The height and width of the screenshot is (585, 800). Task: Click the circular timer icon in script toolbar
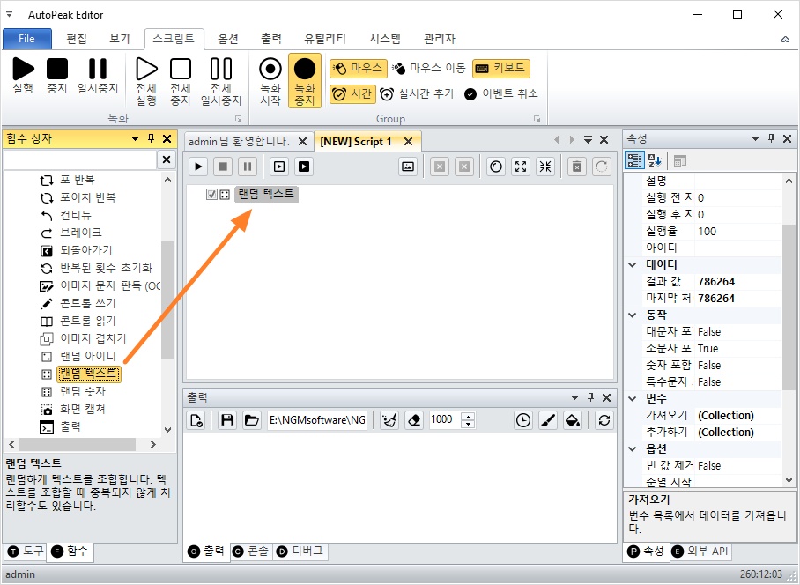pos(496,167)
